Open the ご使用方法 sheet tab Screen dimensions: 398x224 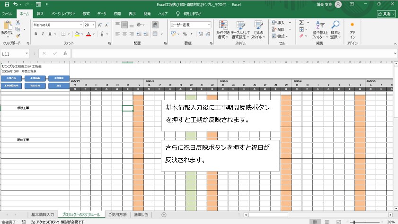pos(117,215)
